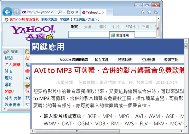The image size is (189, 134).
Task: Open the Favorites star icon
Action: pyautogui.click(x=150, y=12)
